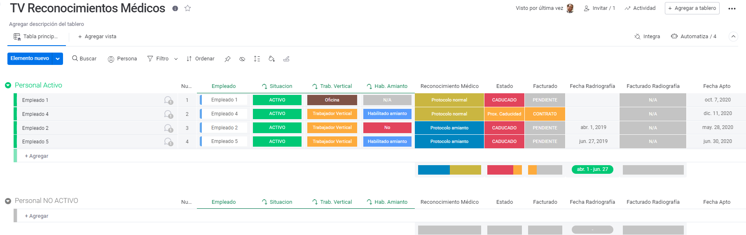Click the board info icon beside title
The height and width of the screenshot is (235, 746).
[x=175, y=8]
